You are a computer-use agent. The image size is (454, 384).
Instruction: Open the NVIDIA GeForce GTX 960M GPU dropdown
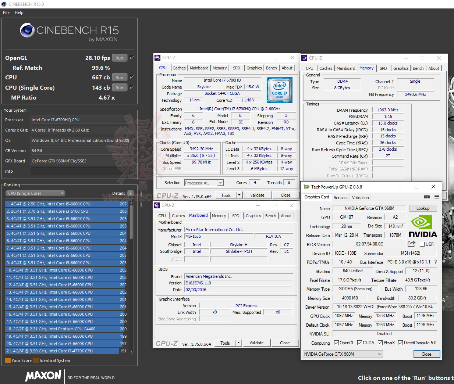(343, 354)
